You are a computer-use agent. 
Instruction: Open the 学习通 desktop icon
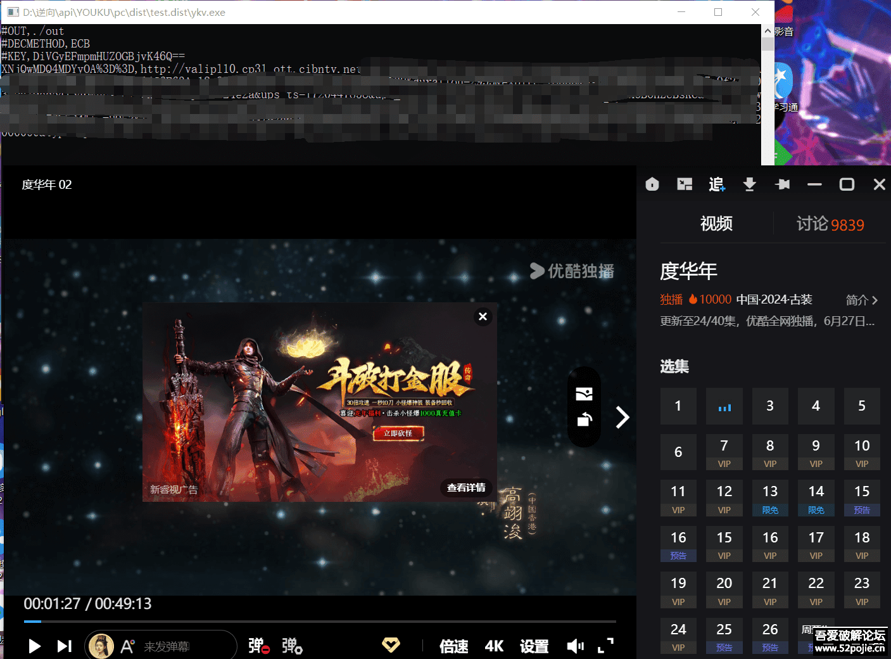click(x=784, y=87)
